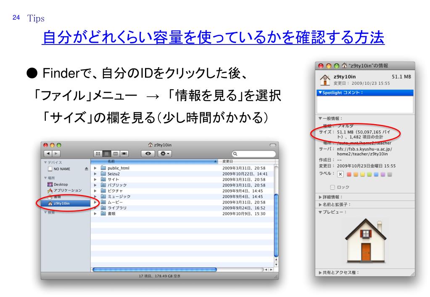Enable the ロック checkbox
This screenshot has width=430, height=297.
(332, 187)
